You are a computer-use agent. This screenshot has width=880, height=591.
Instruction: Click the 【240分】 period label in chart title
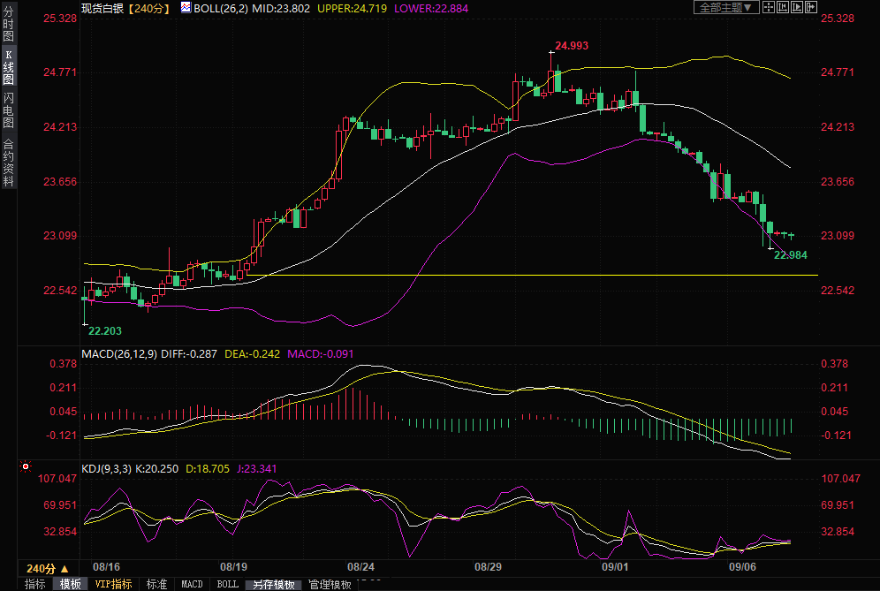148,8
